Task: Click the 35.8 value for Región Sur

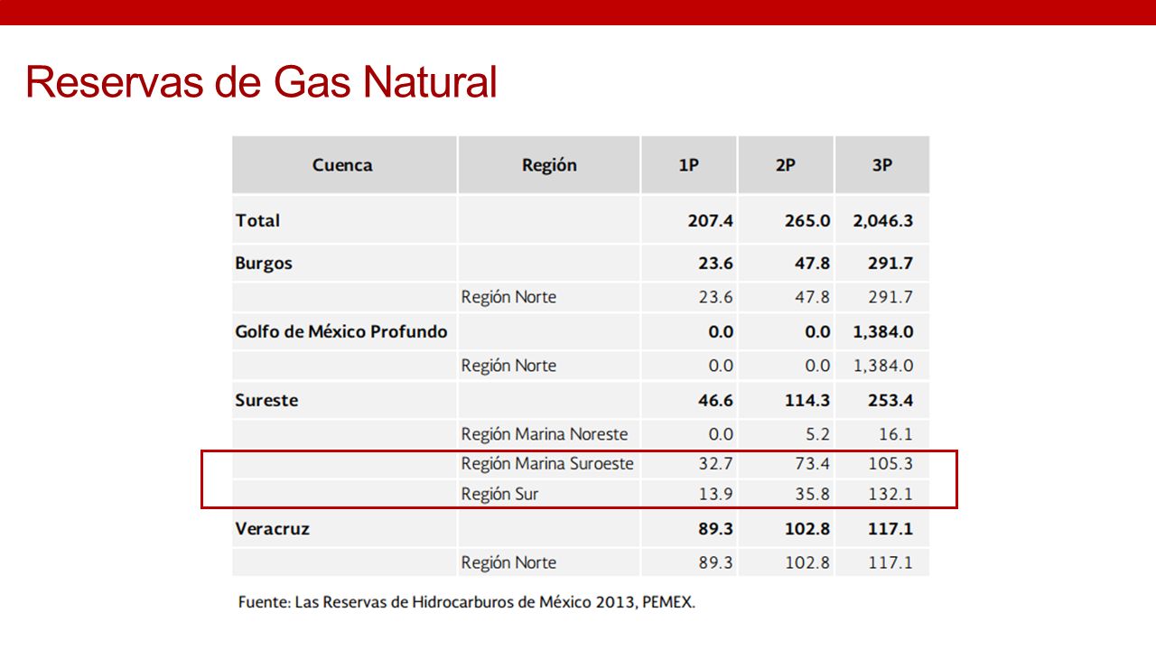Action: [813, 494]
